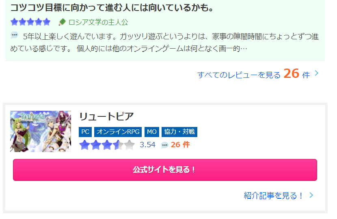The height and width of the screenshot is (219, 337).
Task: Click the chevron arrow after すべてのレビューを見る
Action: pyautogui.click(x=316, y=73)
